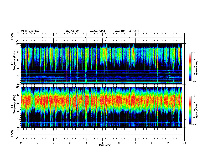Click the "10" kHz tick on ch.1 frequency axis

tap(18, 44)
